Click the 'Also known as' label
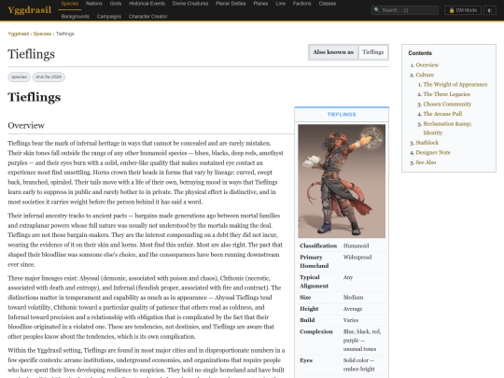Screen dimensions: 504x378 (333, 52)
